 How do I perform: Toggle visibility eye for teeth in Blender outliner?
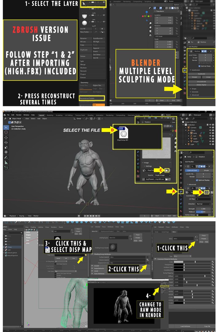point(210,139)
